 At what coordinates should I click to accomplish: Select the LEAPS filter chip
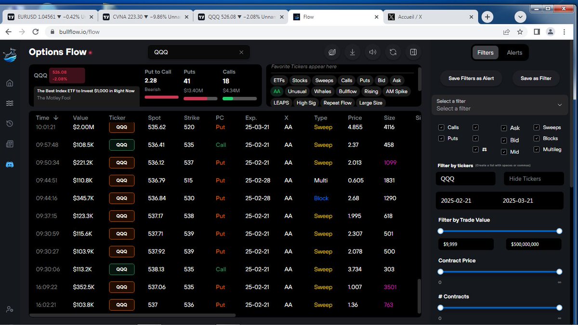coord(281,103)
